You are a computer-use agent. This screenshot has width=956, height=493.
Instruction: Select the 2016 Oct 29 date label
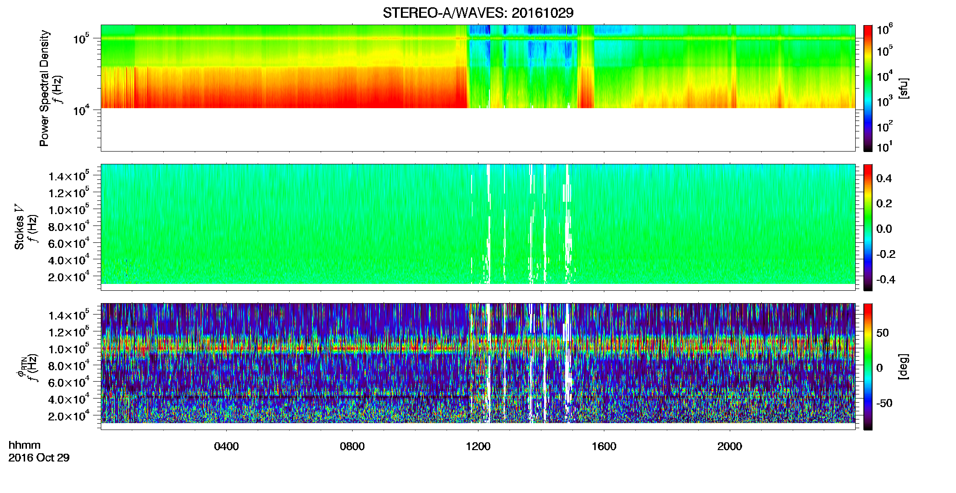[x=39, y=458]
